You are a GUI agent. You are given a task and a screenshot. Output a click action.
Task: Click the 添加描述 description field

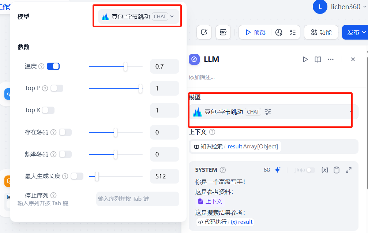point(202,77)
